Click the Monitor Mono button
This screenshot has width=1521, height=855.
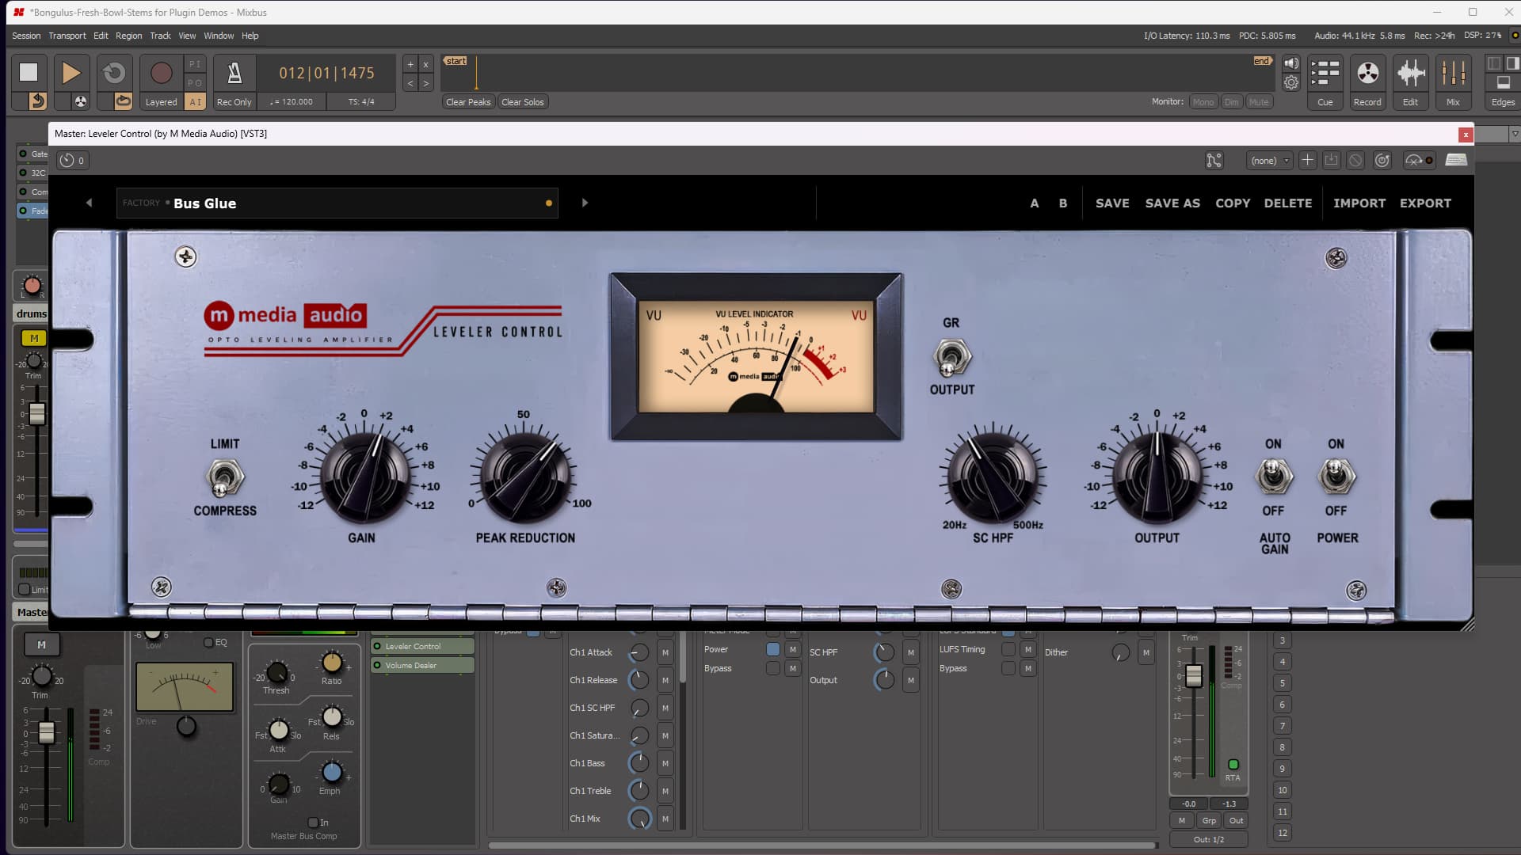tap(1203, 101)
